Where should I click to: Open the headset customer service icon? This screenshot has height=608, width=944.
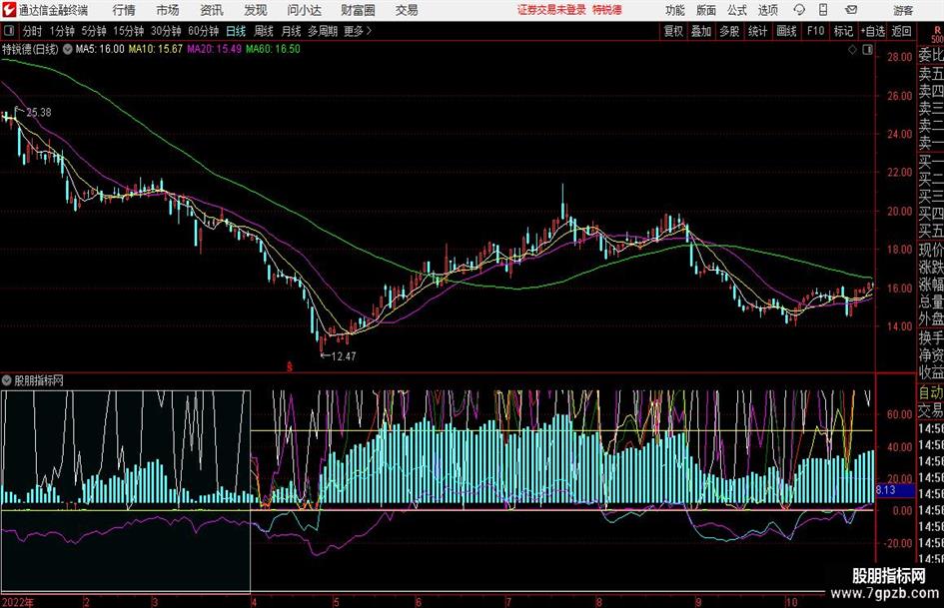tap(799, 10)
